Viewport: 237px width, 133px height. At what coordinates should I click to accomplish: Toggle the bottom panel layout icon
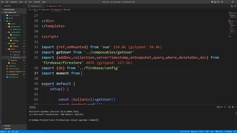[x=215, y=2]
